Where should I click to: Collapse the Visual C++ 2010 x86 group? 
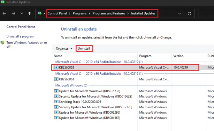coord(99,74)
